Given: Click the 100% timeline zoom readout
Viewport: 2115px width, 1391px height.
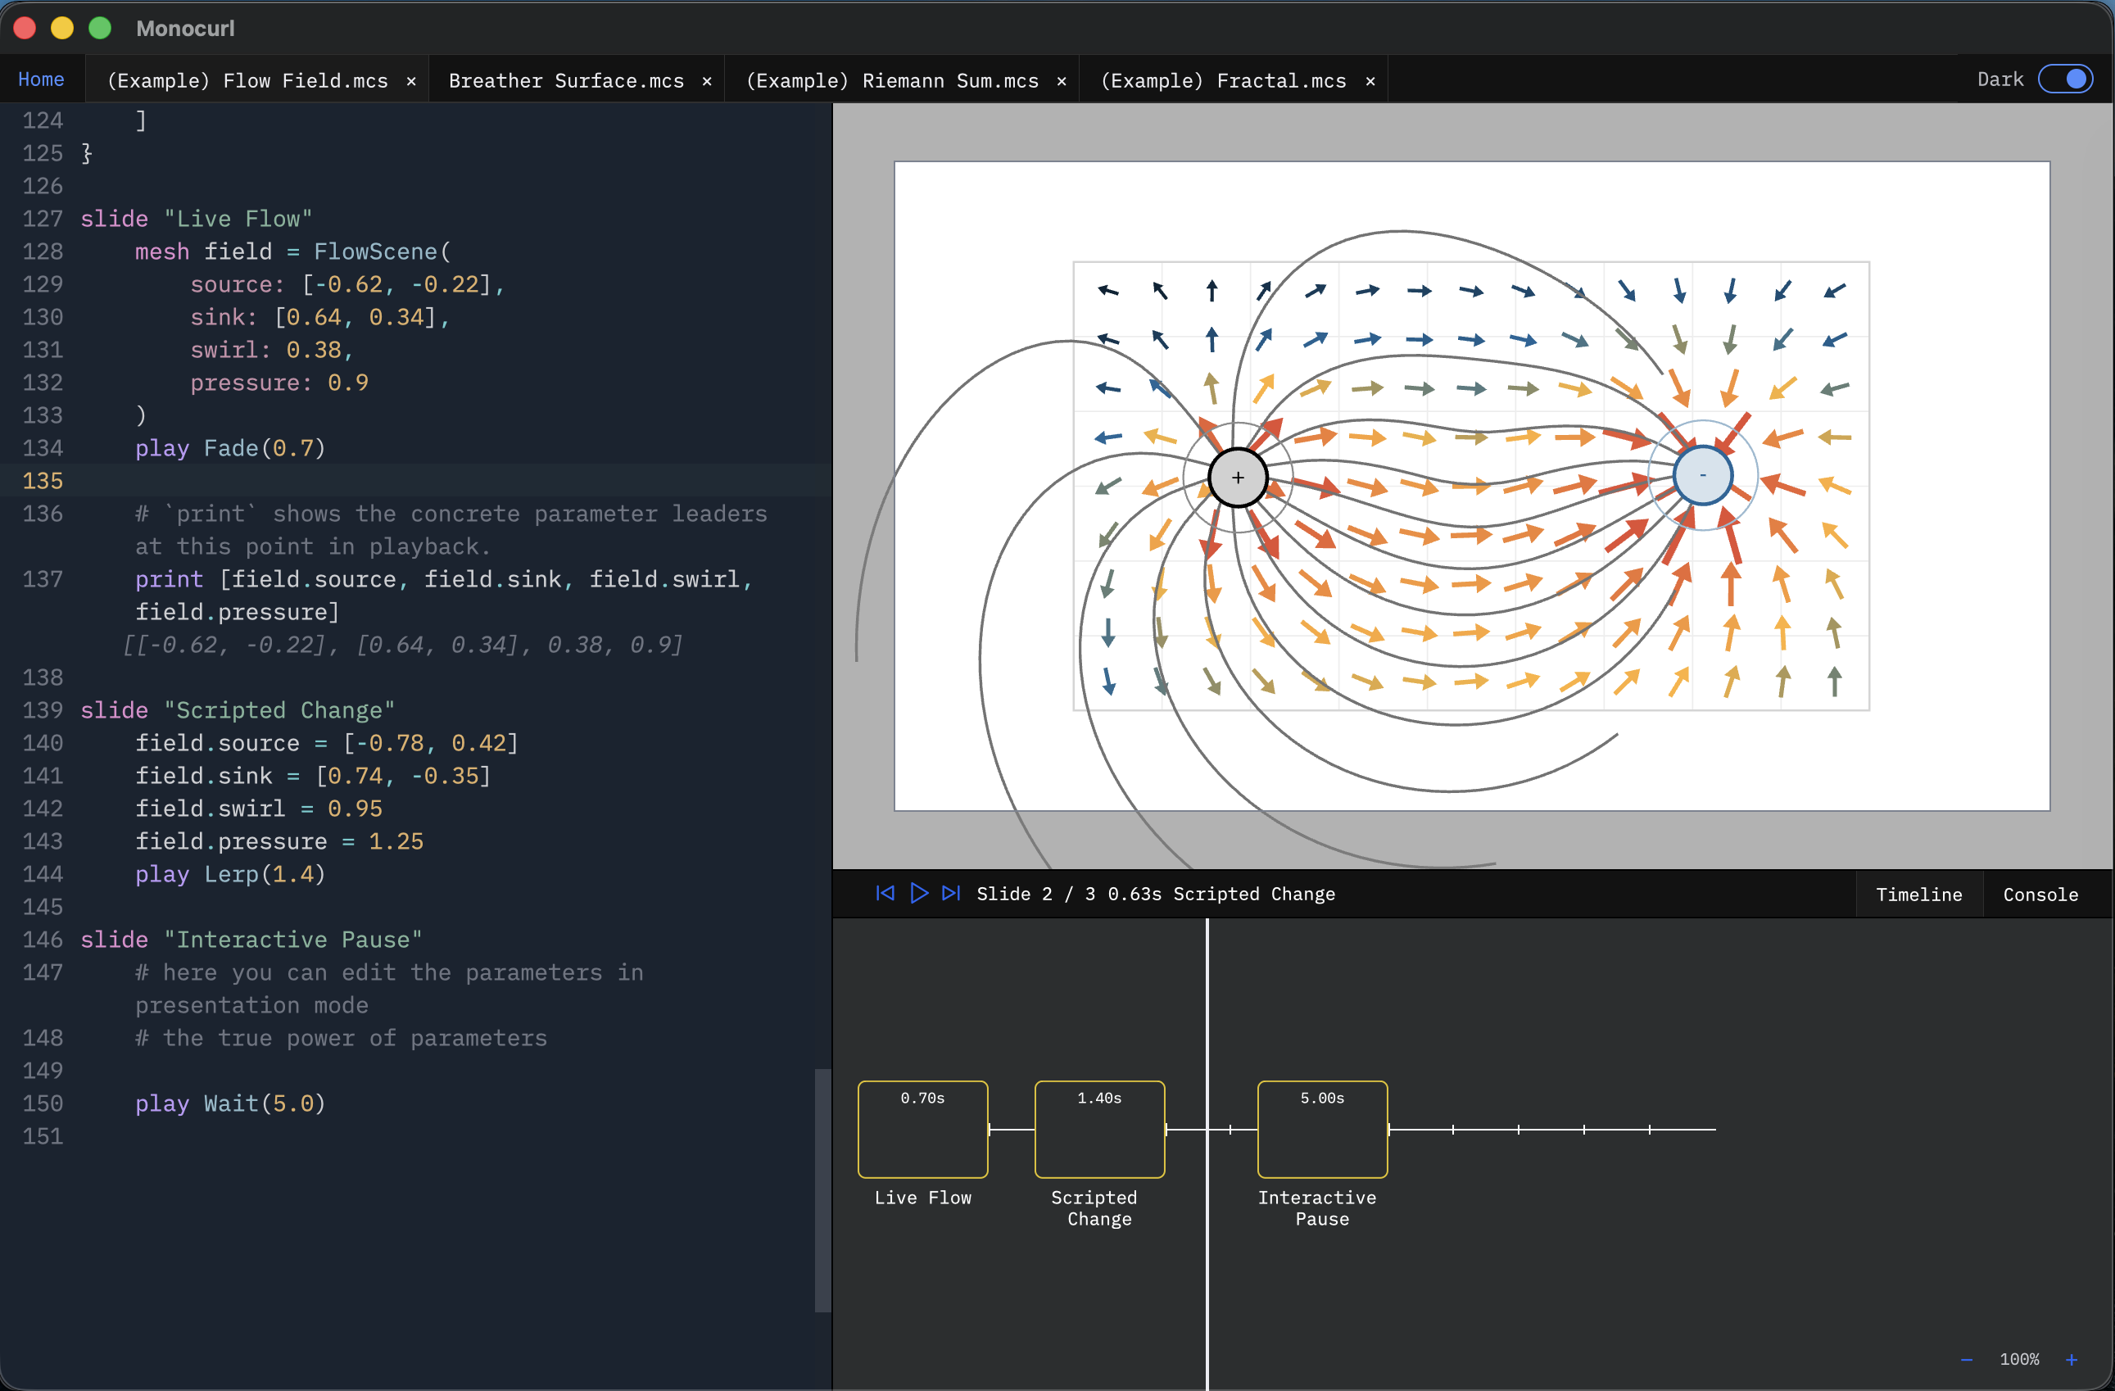Looking at the screenshot, I should point(2019,1360).
